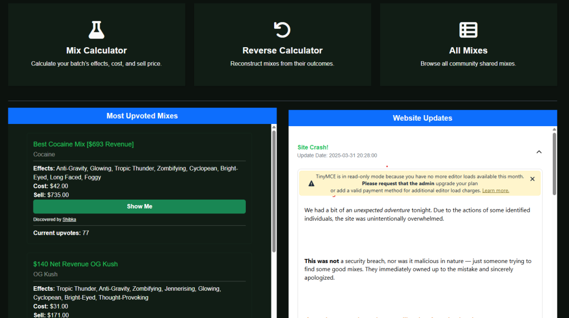The height and width of the screenshot is (318, 569).
Task: Click the up arrow of Website Updates scrollbar
Action: point(554,129)
